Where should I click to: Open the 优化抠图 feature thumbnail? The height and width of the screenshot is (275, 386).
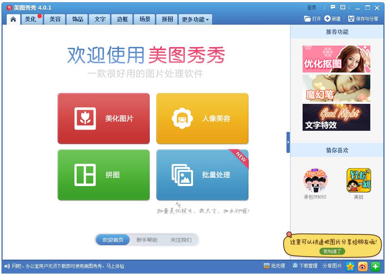point(336,59)
